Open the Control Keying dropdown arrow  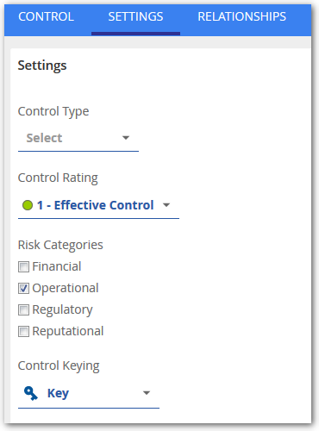(147, 393)
